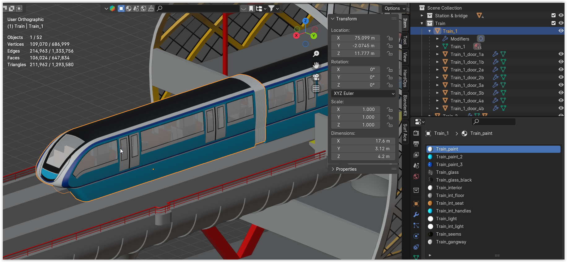Viewport: 567px width, 262px height.
Task: Open the Output properties printer icon
Action: (416, 144)
